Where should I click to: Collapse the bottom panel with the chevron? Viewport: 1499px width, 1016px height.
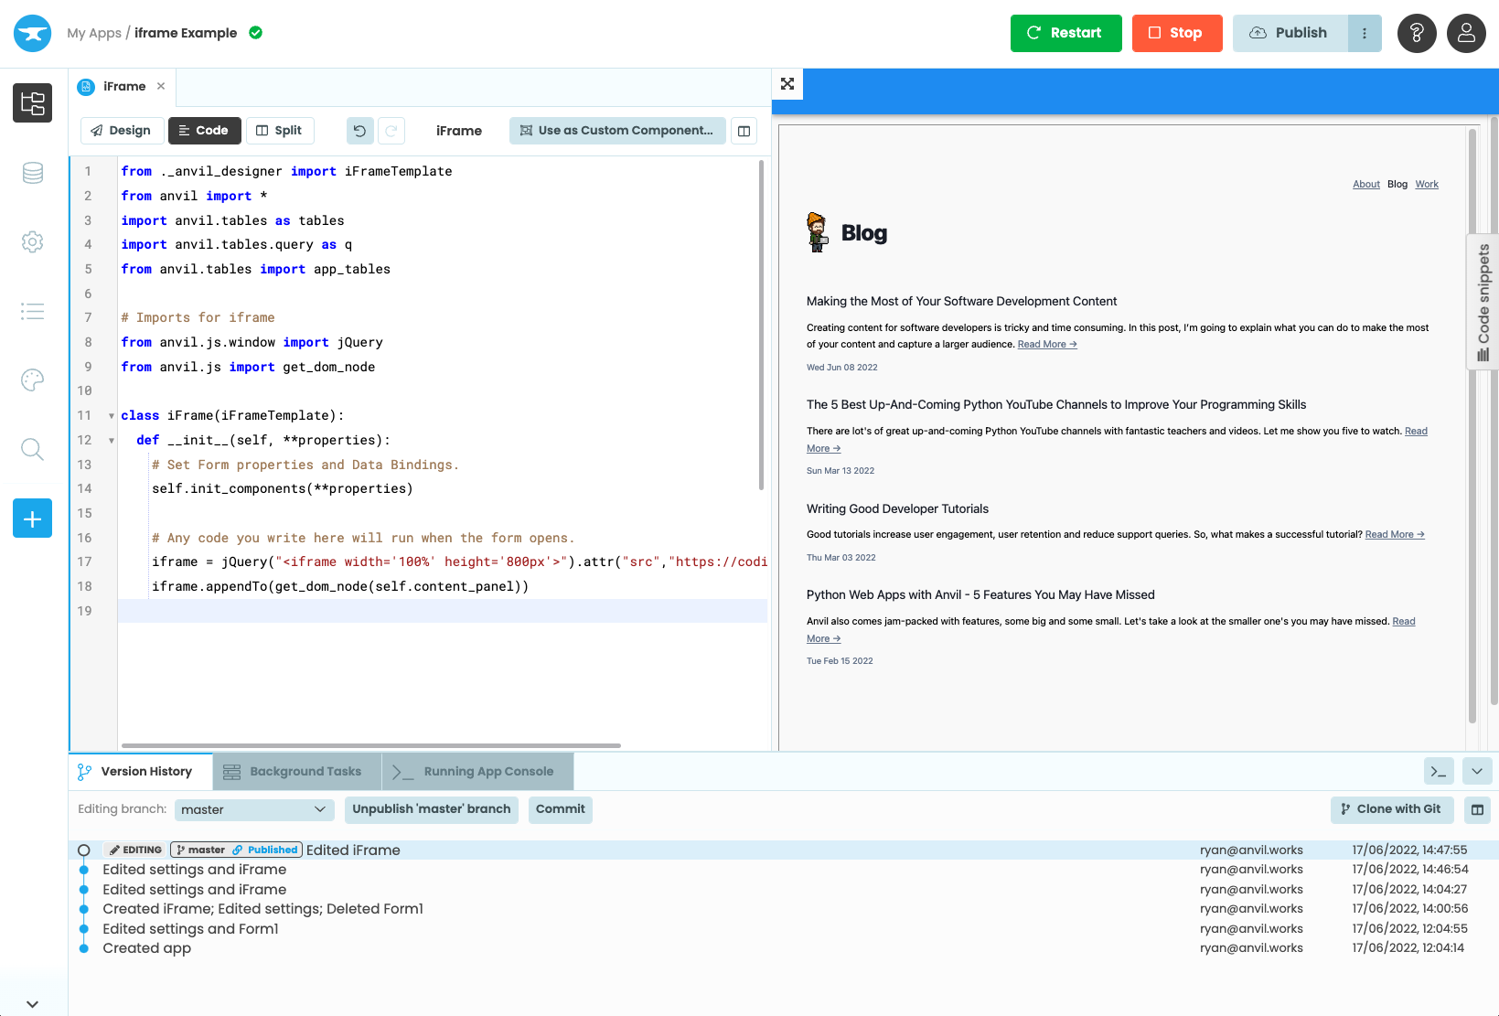(x=1477, y=772)
